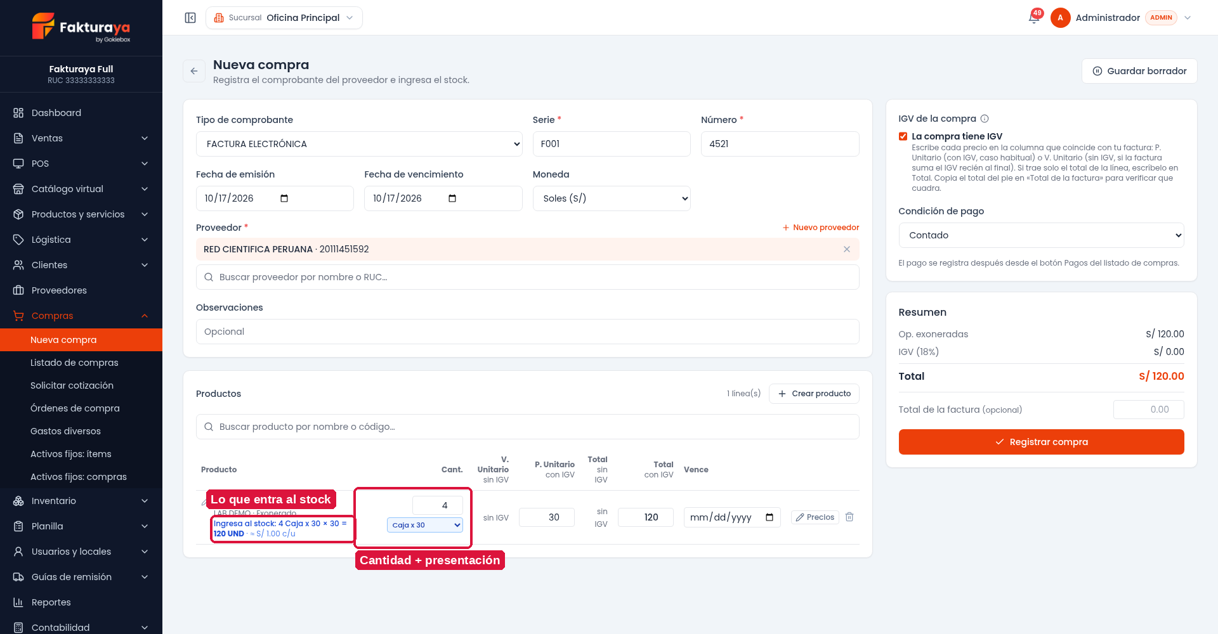The height and width of the screenshot is (634, 1218).
Task: Go to Solicitar cotización
Action: tap(81, 385)
